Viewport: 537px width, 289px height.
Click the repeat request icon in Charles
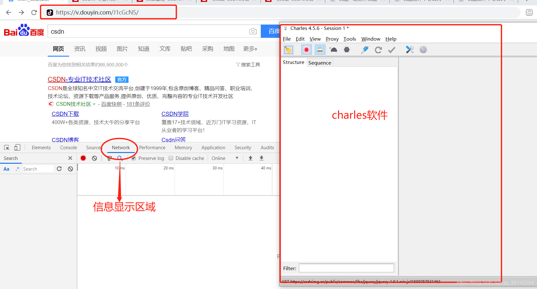[x=378, y=50]
